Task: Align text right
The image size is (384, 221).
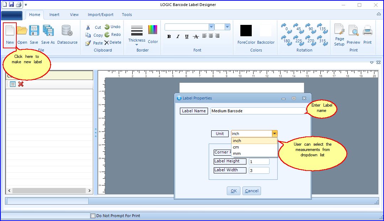Action: coord(217,36)
